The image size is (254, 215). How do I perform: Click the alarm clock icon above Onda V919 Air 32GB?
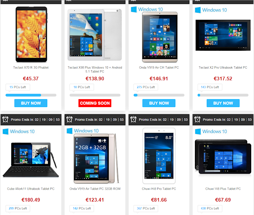pyautogui.click(x=69, y=119)
